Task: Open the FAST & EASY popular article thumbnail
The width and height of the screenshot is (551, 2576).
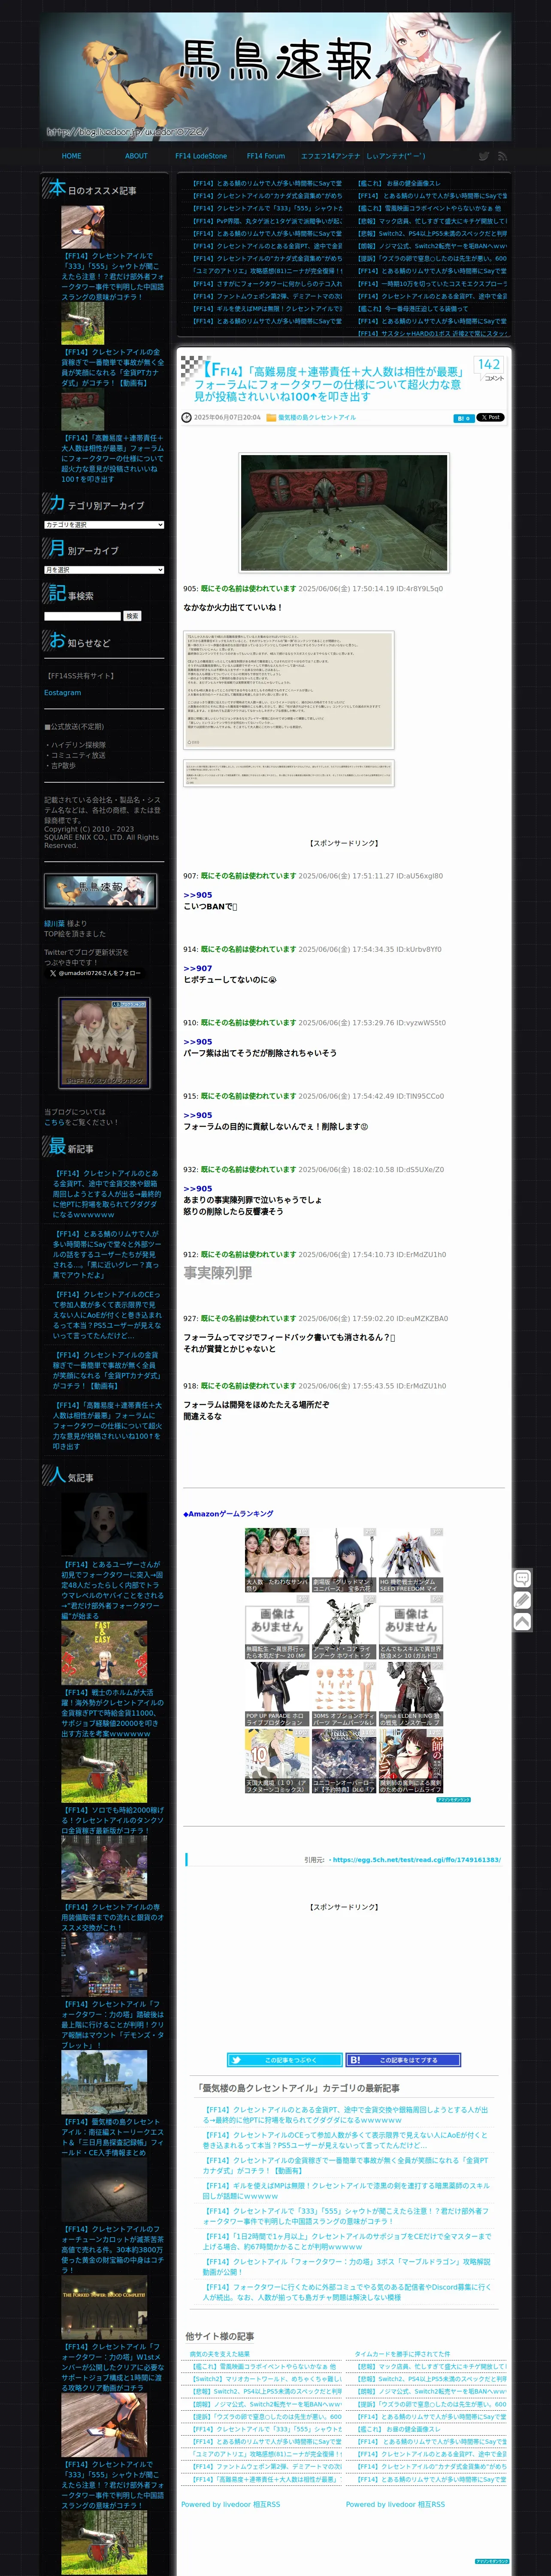Action: point(104,1654)
